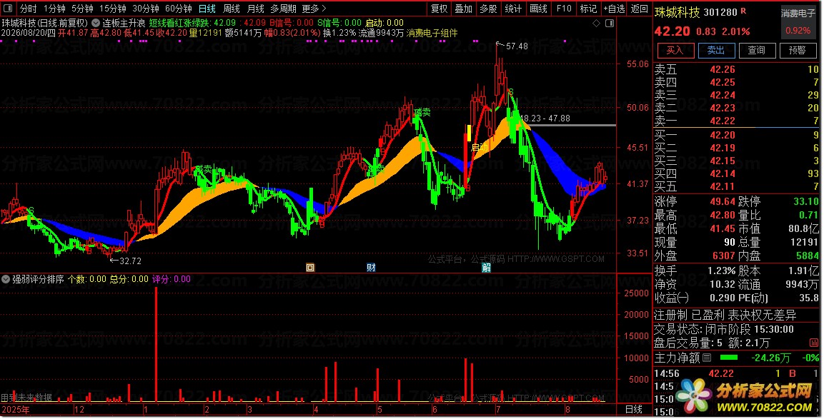Select the 日线 daily period tab
Image resolution: width=824 pixels, height=419 pixels.
click(207, 9)
